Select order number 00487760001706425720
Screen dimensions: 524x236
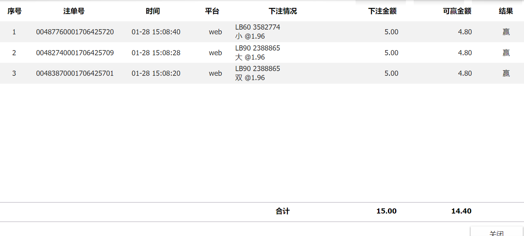[75, 32]
